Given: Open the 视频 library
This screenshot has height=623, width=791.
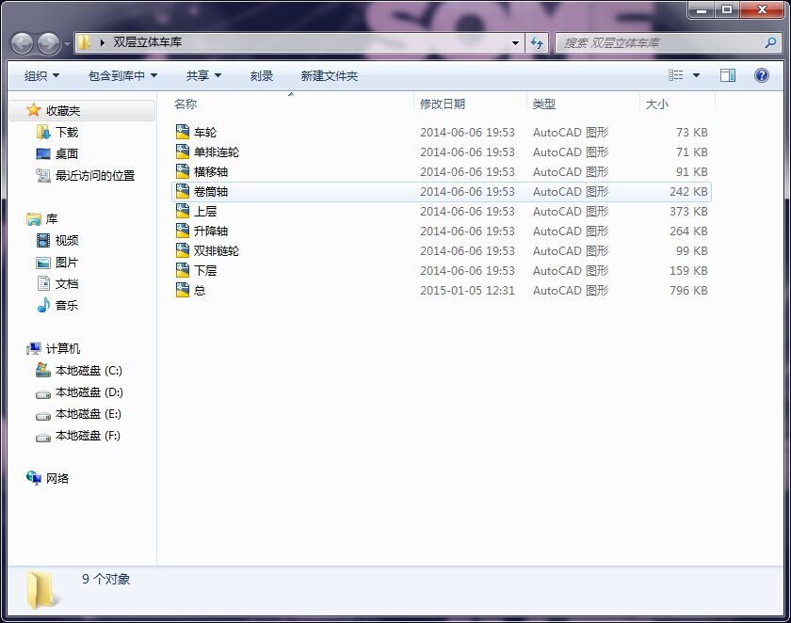Looking at the screenshot, I should (57, 240).
